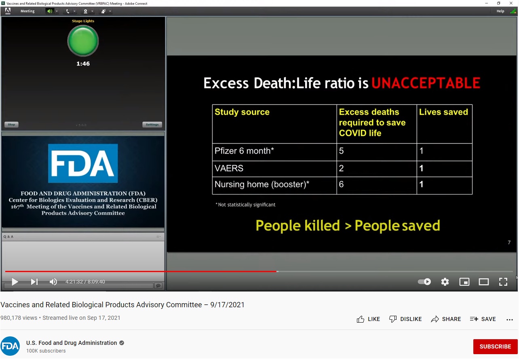The width and height of the screenshot is (519, 359).
Task: Click the video title text
Action: pos(122,305)
